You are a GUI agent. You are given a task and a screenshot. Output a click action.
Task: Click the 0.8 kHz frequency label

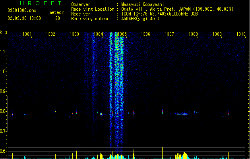click(4, 111)
